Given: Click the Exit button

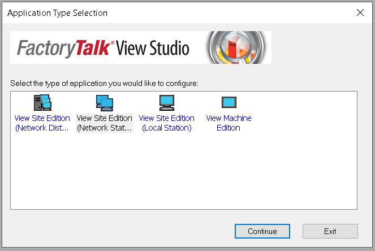Looking at the screenshot, I should click(x=330, y=231).
